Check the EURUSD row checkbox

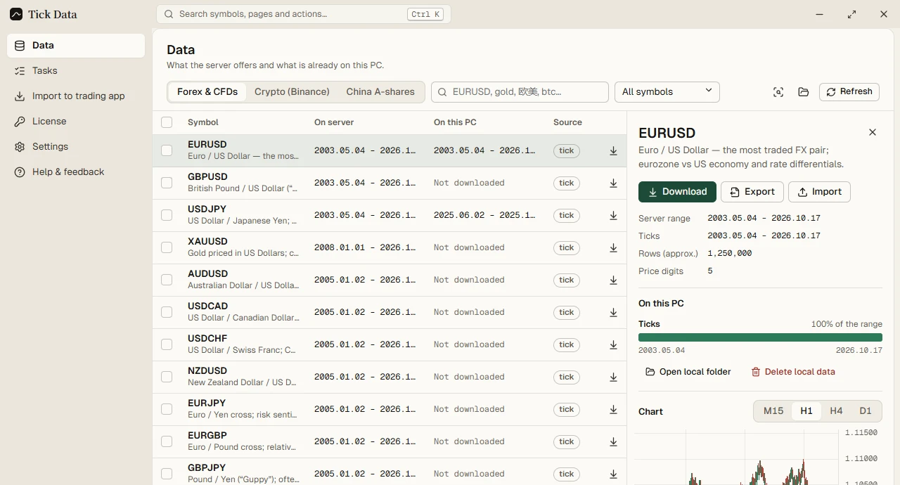167,150
